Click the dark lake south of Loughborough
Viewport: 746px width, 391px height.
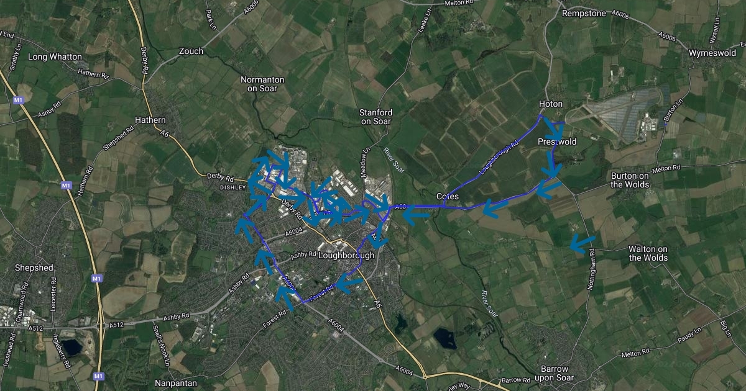click(x=445, y=338)
